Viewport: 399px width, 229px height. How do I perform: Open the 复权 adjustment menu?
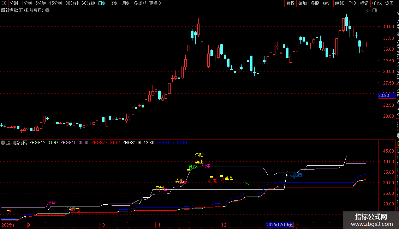290,3
